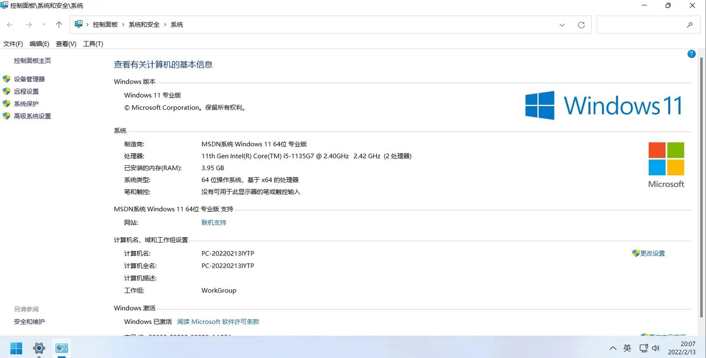This screenshot has height=358, width=706.
Task: Expand chevron after computer icon in address bar
Action: pyautogui.click(x=87, y=25)
